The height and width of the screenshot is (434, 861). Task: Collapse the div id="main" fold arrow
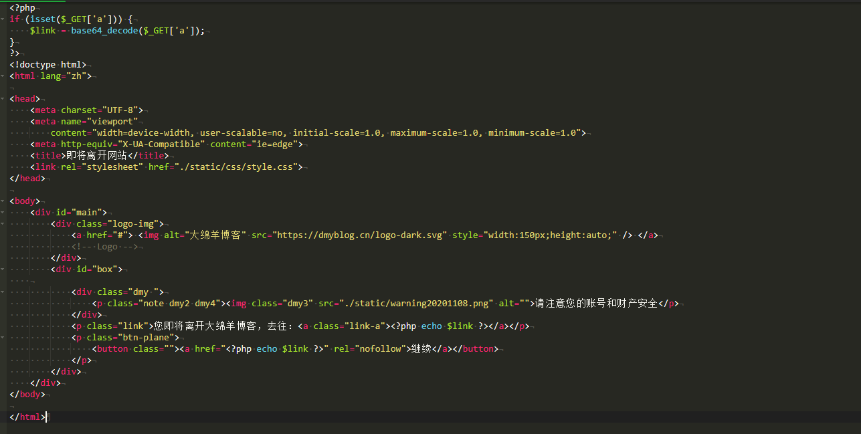pos(4,213)
